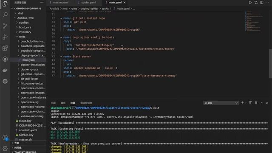
Task: Click the 'tasks' breadcrumb segment
Action: point(105,8)
